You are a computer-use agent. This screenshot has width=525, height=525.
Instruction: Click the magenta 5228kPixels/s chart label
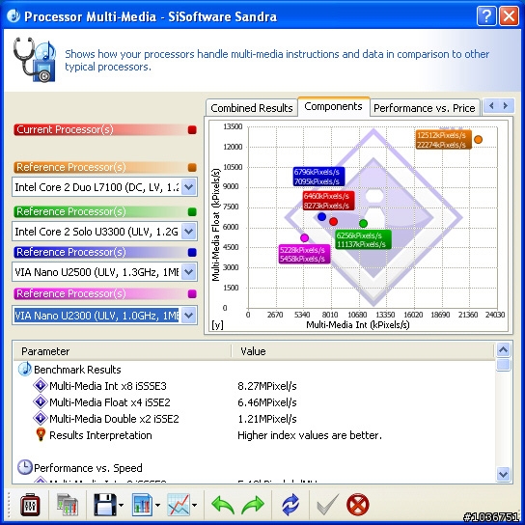tap(304, 254)
